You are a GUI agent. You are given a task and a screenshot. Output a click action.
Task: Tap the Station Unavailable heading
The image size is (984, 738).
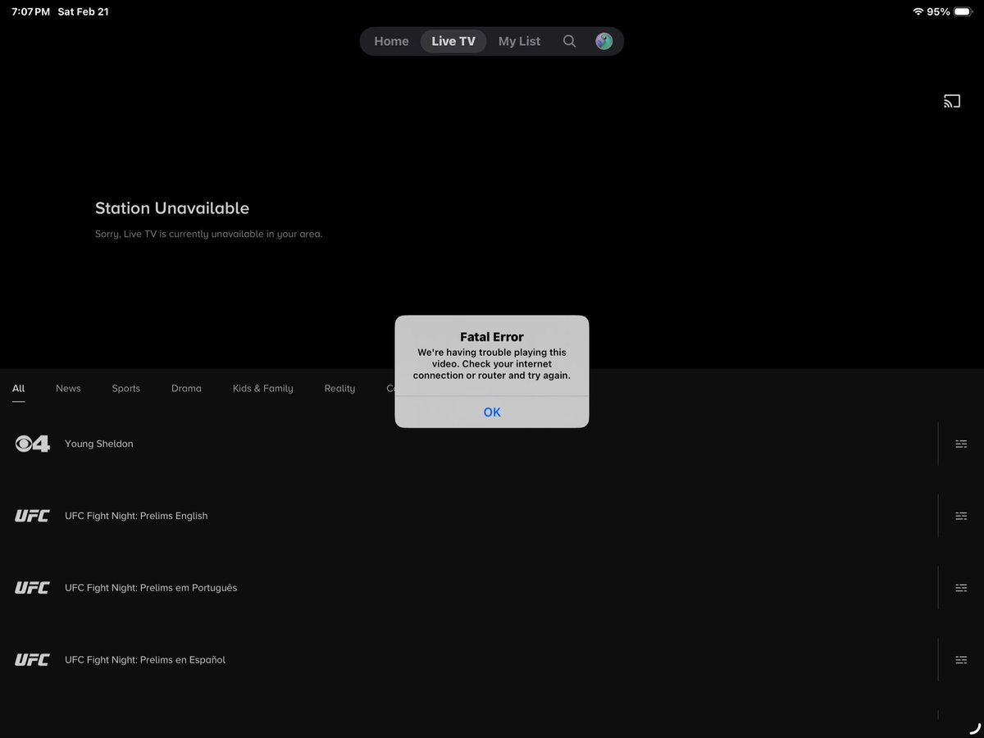click(x=172, y=208)
